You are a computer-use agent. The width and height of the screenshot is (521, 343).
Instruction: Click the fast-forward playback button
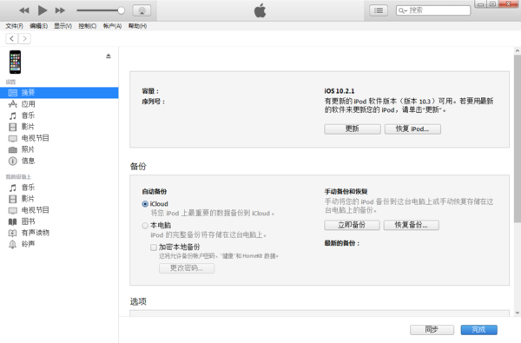tap(60, 10)
